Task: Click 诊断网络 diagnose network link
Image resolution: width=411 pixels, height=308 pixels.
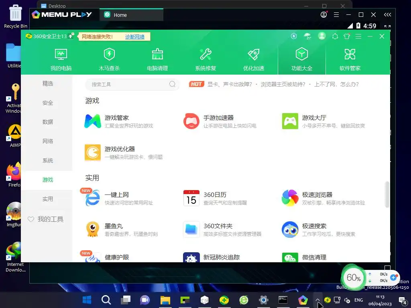Action: [135, 36]
